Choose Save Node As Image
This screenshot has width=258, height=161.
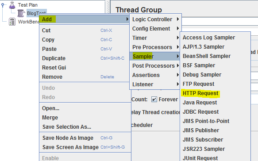click(x=85, y=138)
